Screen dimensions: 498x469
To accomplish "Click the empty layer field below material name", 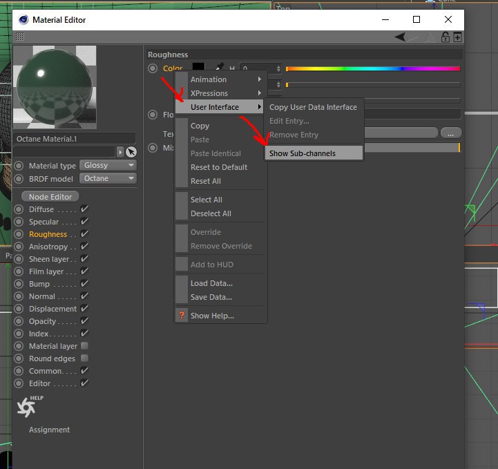I will tap(64, 152).
